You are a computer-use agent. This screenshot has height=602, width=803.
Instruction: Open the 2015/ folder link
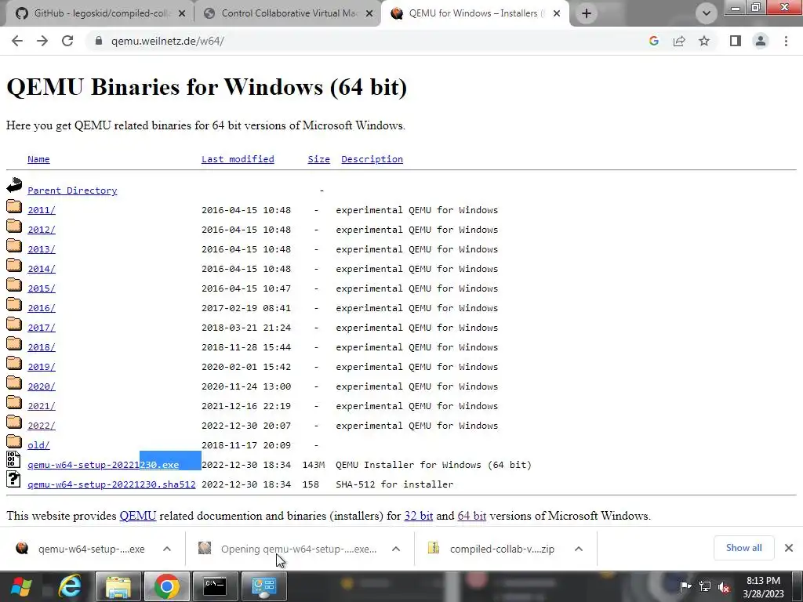coord(42,288)
